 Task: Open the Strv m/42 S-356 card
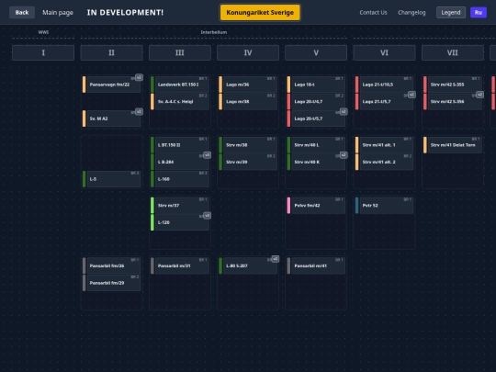click(x=453, y=102)
